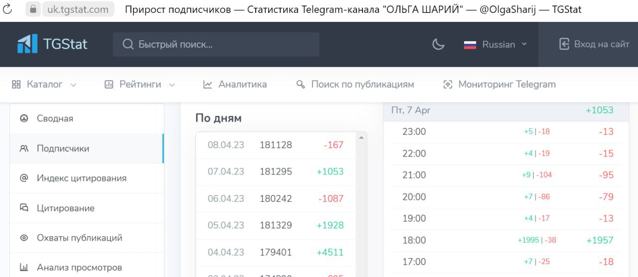Screen dimensions: 638x277
Task: Click the +1957 value at 18:00
Action: click(x=600, y=240)
